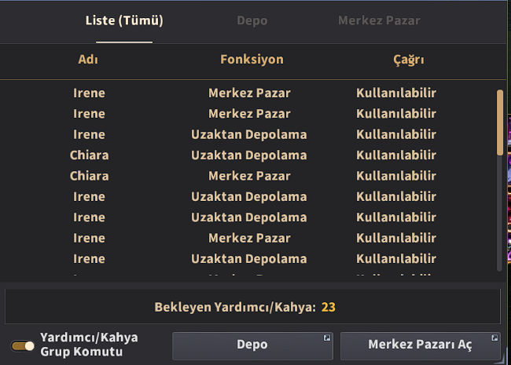Select the Liste (Tümü) tab
The height and width of the screenshot is (365, 511).
(124, 20)
